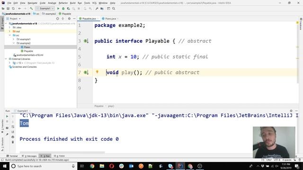Click the locate target icon in Project panel
This screenshot has height=170, width=303.
(57, 19)
